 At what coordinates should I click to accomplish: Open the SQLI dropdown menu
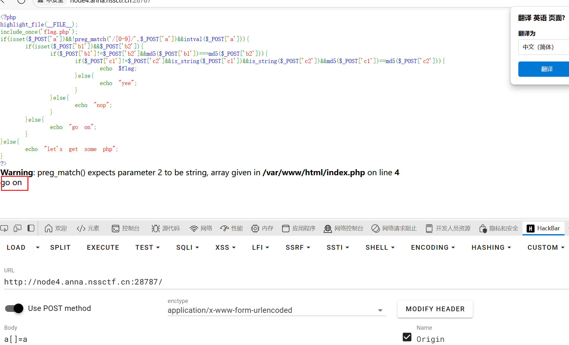pyautogui.click(x=187, y=248)
